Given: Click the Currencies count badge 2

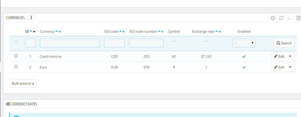Looking at the screenshot, I should pos(31,18).
